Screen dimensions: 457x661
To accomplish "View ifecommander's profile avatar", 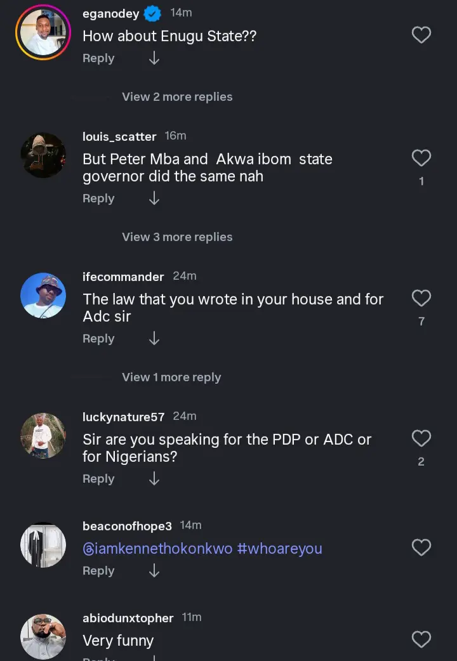I will tap(43, 296).
